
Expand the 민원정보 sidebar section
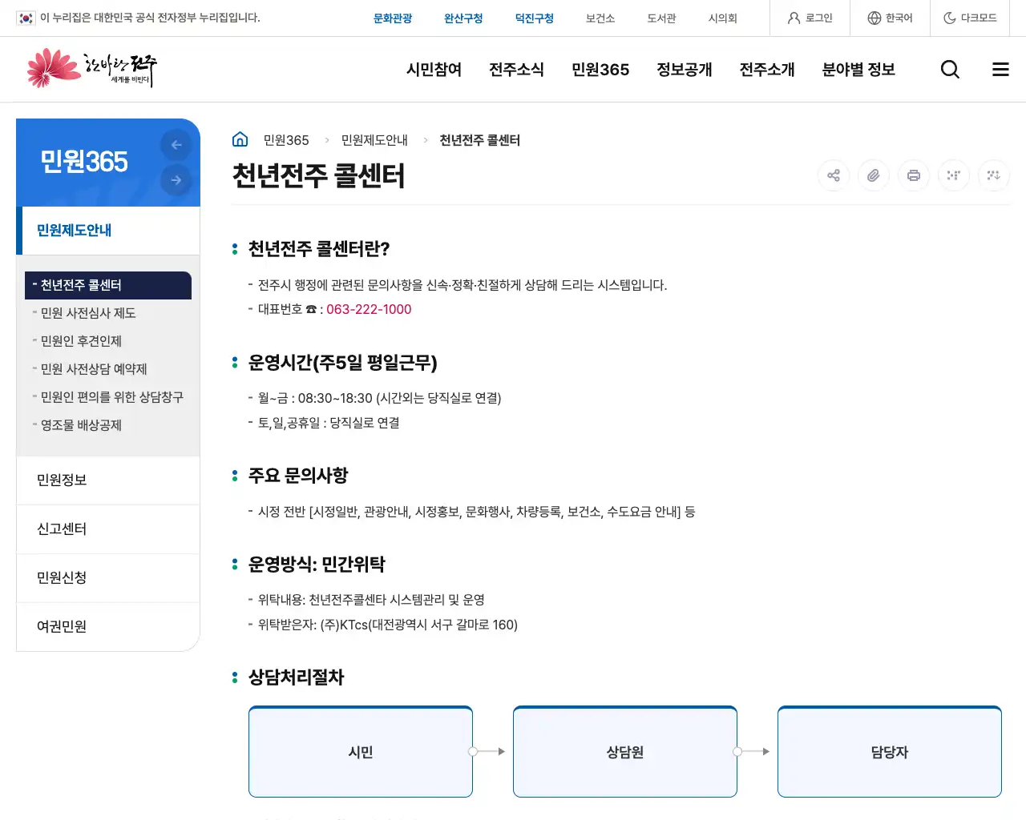coord(108,480)
